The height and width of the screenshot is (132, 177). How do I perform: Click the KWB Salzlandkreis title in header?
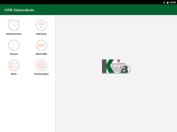tap(19, 10)
